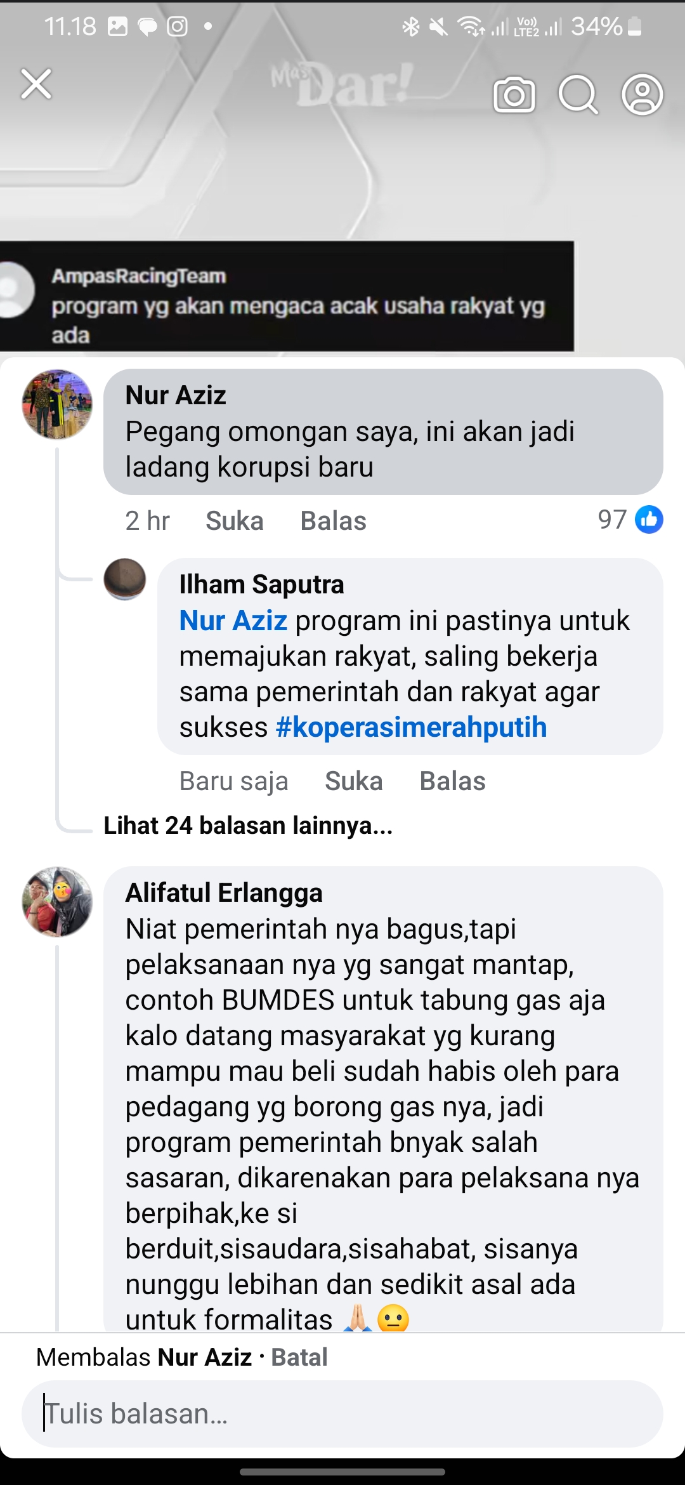685x1485 pixels.
Task: Expand Lihat 24 balasan lainnya
Action: click(248, 826)
